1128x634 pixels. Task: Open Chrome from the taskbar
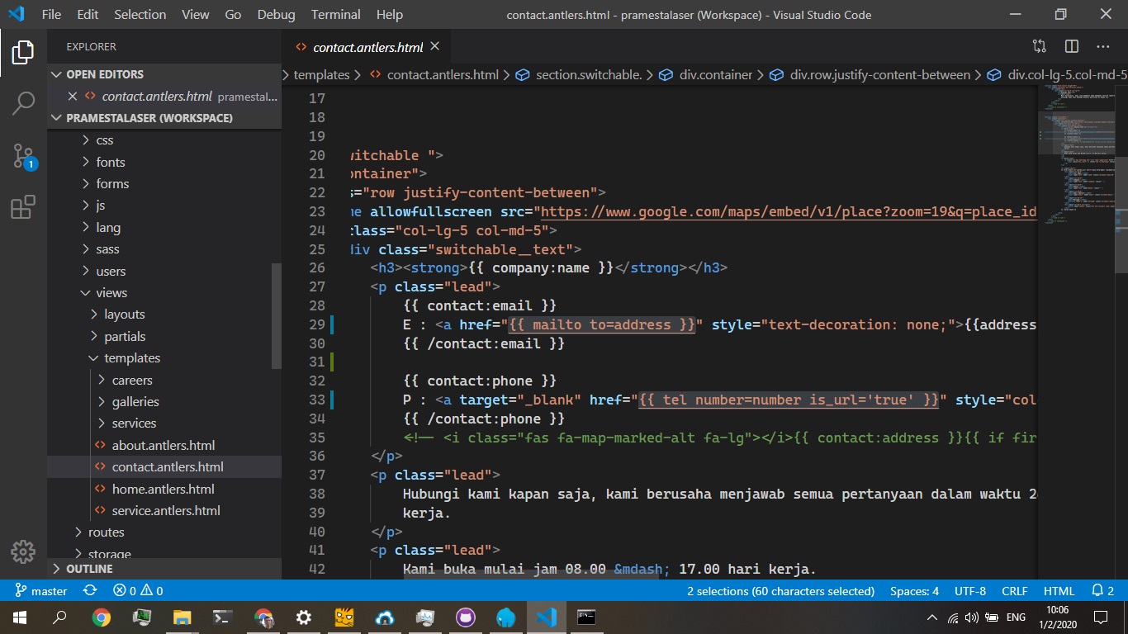(101, 617)
